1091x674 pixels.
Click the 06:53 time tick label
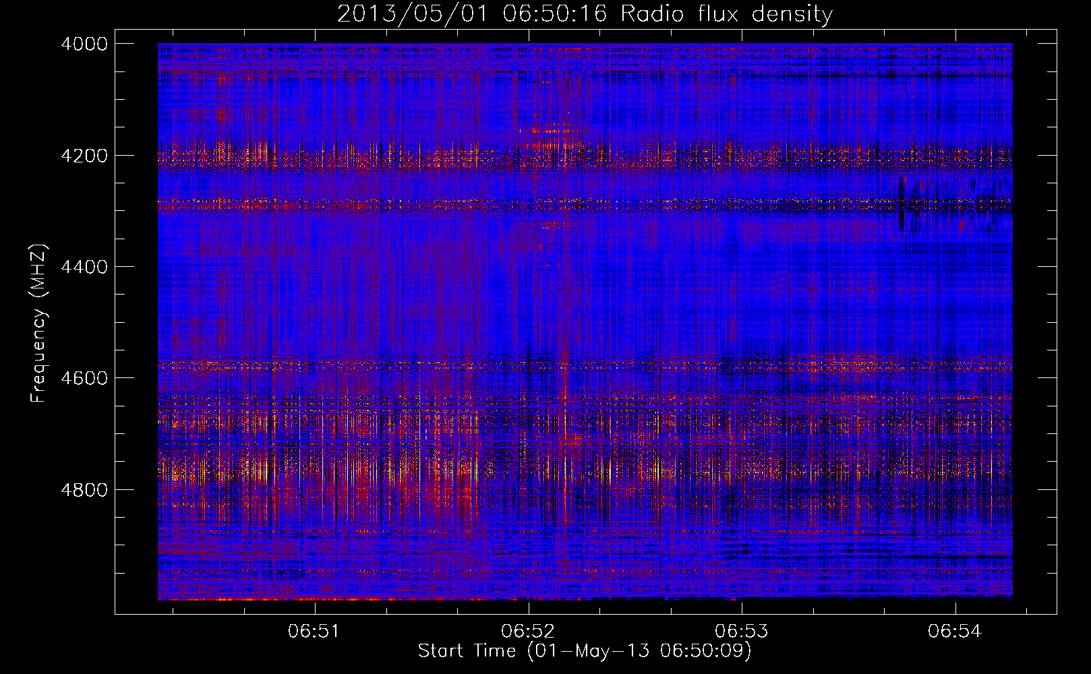[x=741, y=632]
